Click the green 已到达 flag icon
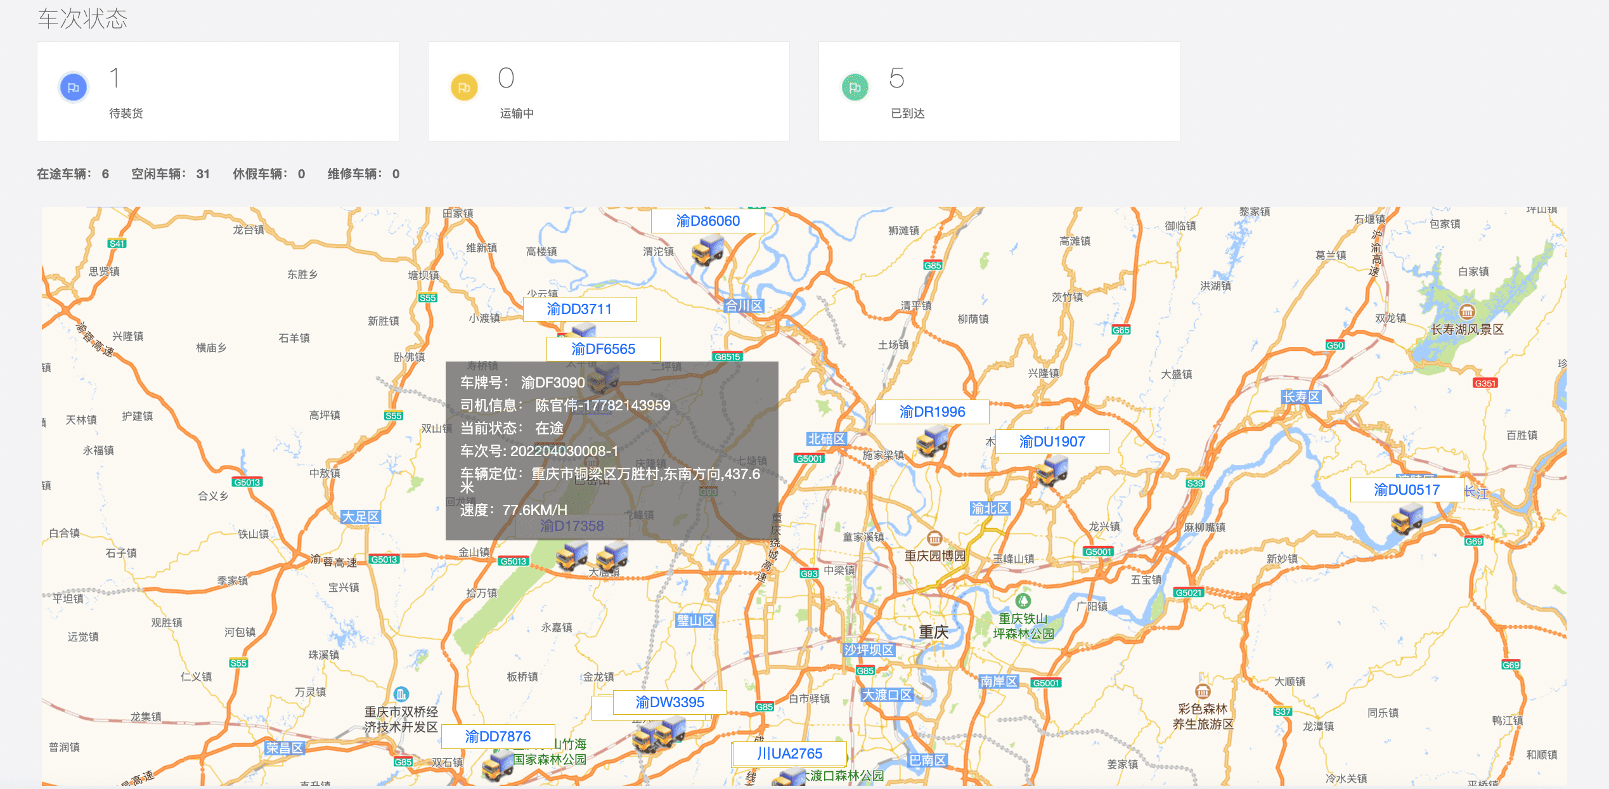1609x789 pixels. [x=855, y=88]
